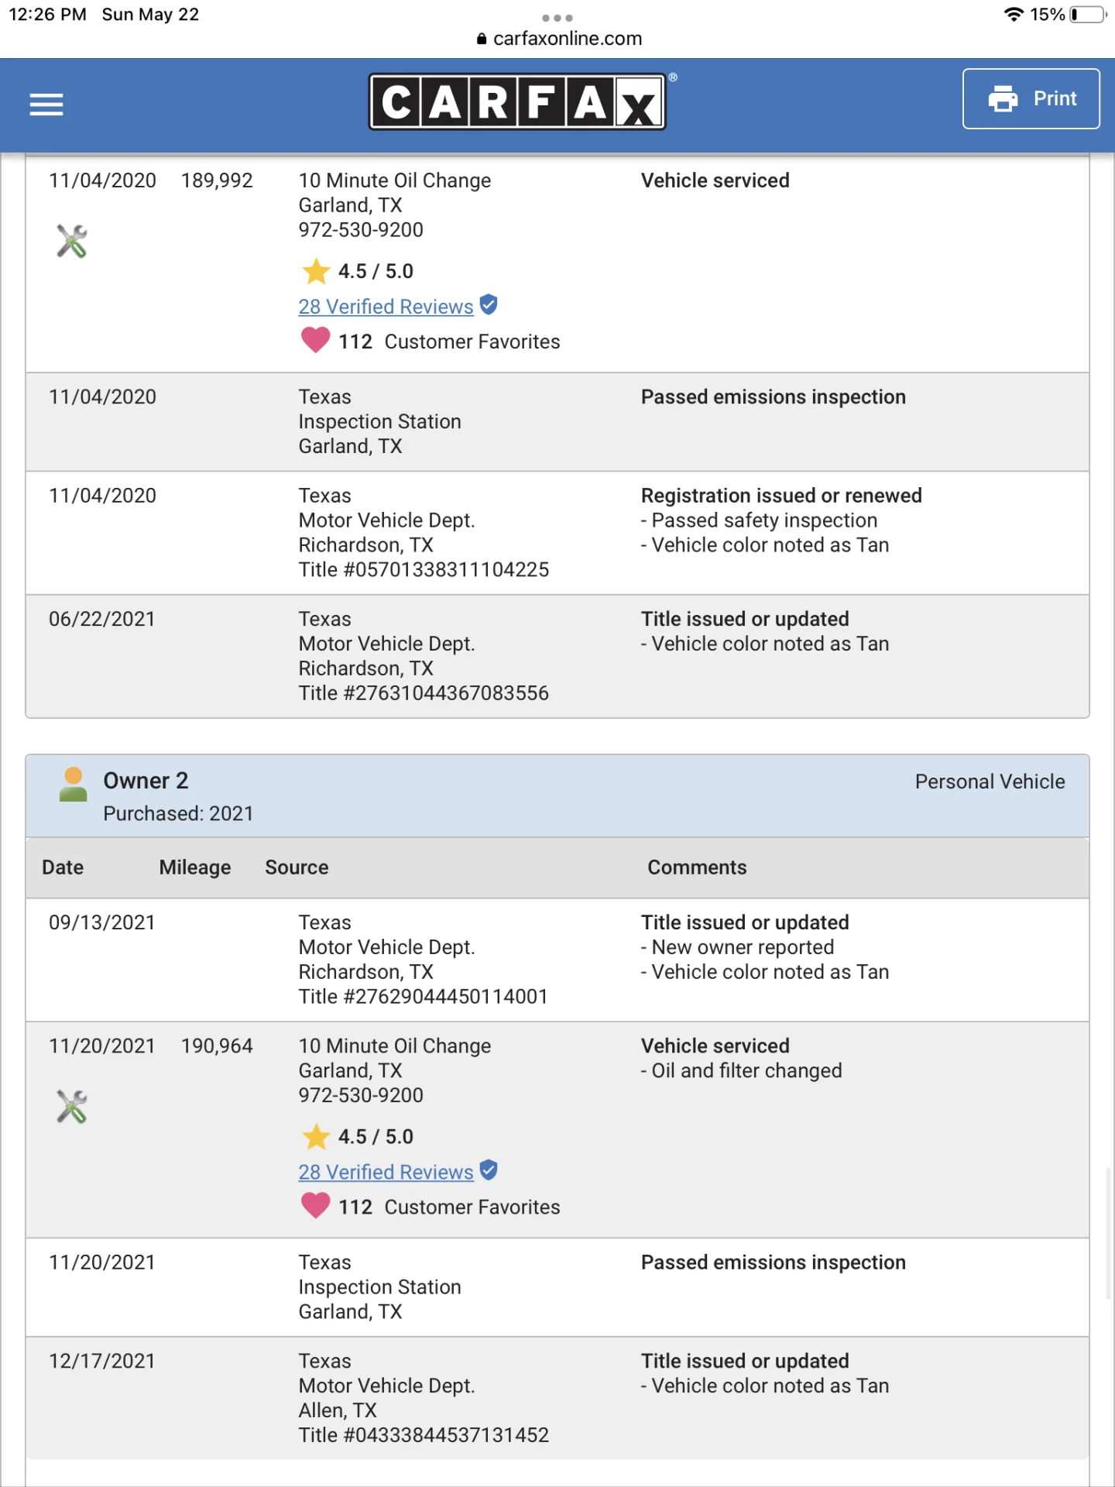This screenshot has width=1115, height=1487.
Task: Click the verified shield badge in 11/20/2021 entry
Action: 489,1170
